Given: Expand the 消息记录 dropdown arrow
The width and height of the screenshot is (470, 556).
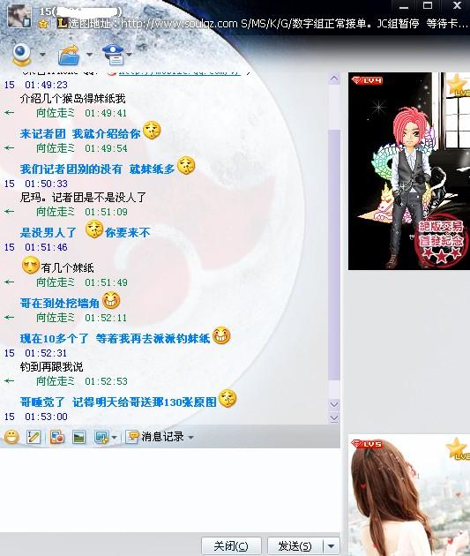Looking at the screenshot, I should click(190, 437).
